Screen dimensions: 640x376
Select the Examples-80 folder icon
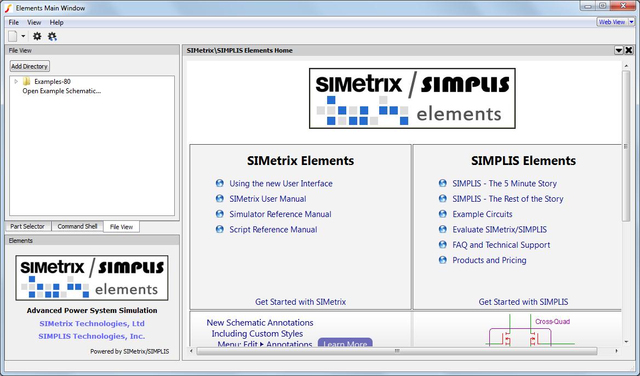point(27,81)
